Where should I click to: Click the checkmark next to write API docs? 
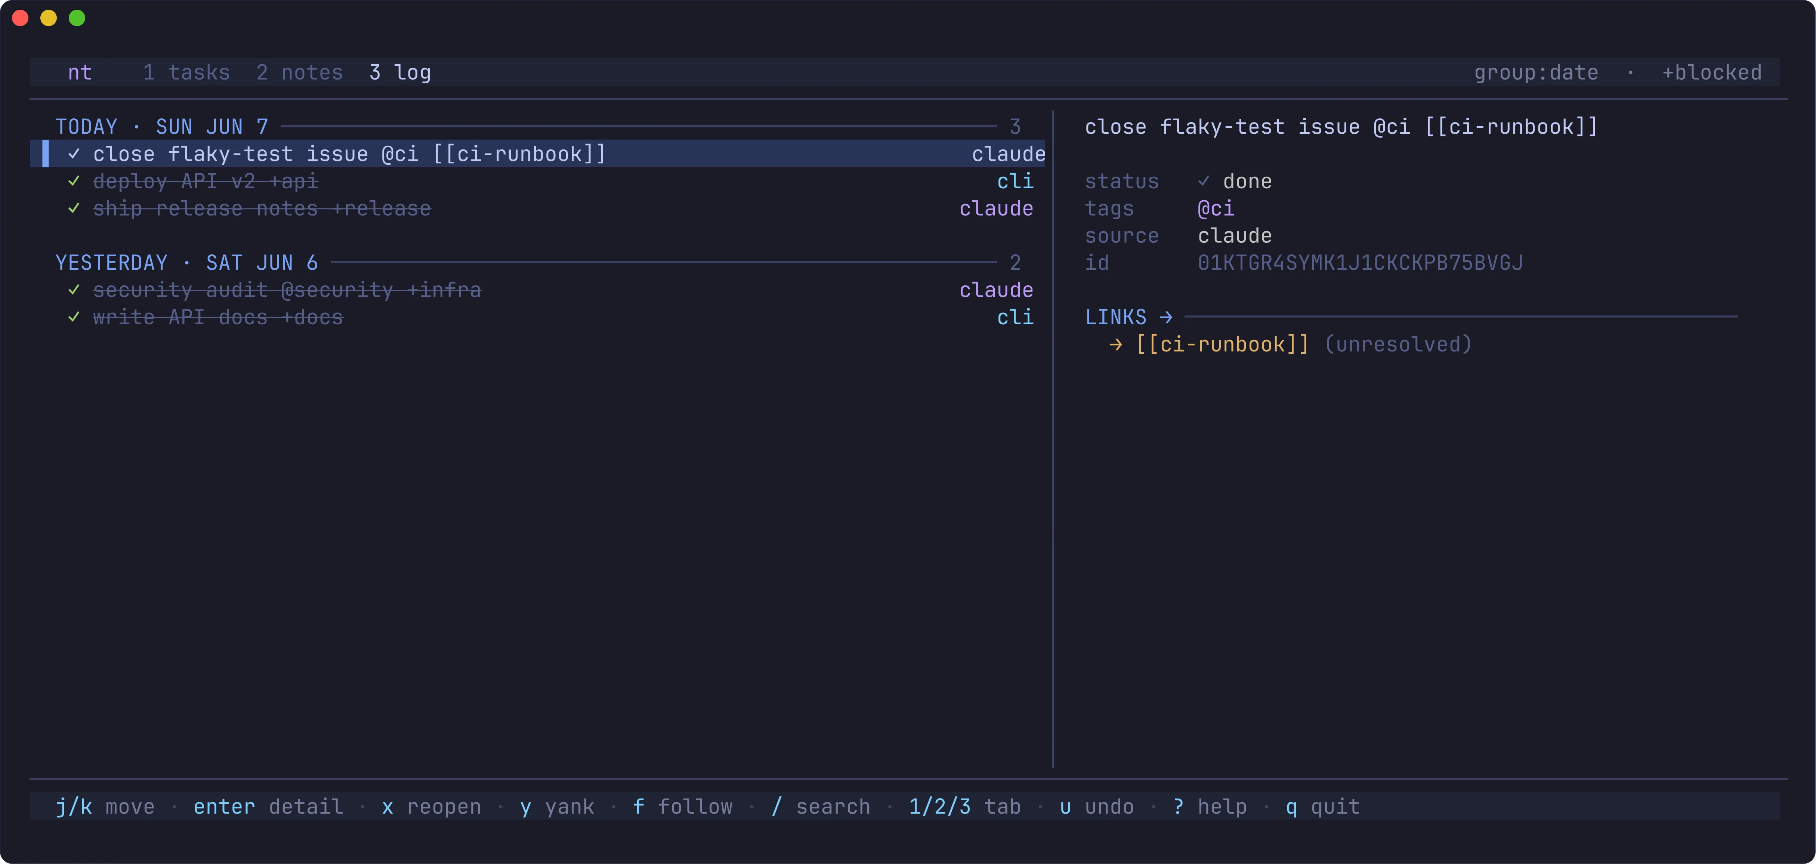point(73,317)
